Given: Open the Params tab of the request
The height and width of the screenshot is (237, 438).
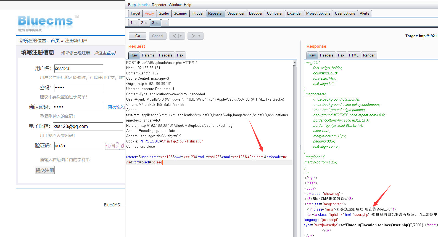Looking at the screenshot, I should 148,55.
